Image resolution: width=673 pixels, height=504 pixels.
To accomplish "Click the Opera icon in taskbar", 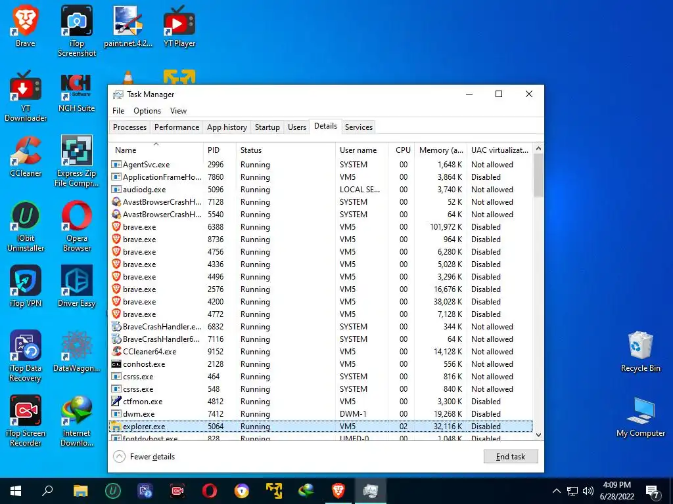I will pyautogui.click(x=210, y=491).
